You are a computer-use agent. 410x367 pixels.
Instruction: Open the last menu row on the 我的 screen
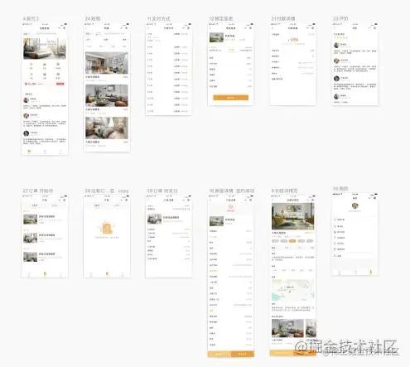click(355, 256)
